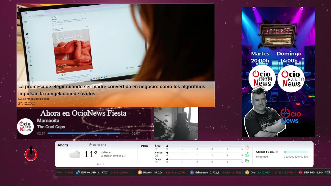The image size is (331, 186).
Task: Select the second weather carousel dot
Action: tap(101, 164)
